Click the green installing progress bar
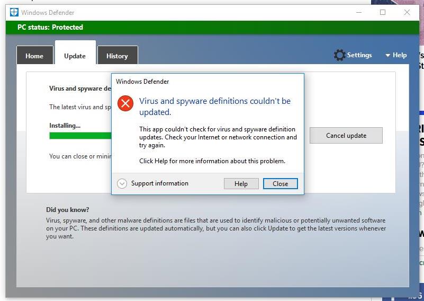Image resolution: width=424 pixels, height=301 pixels. 80,136
